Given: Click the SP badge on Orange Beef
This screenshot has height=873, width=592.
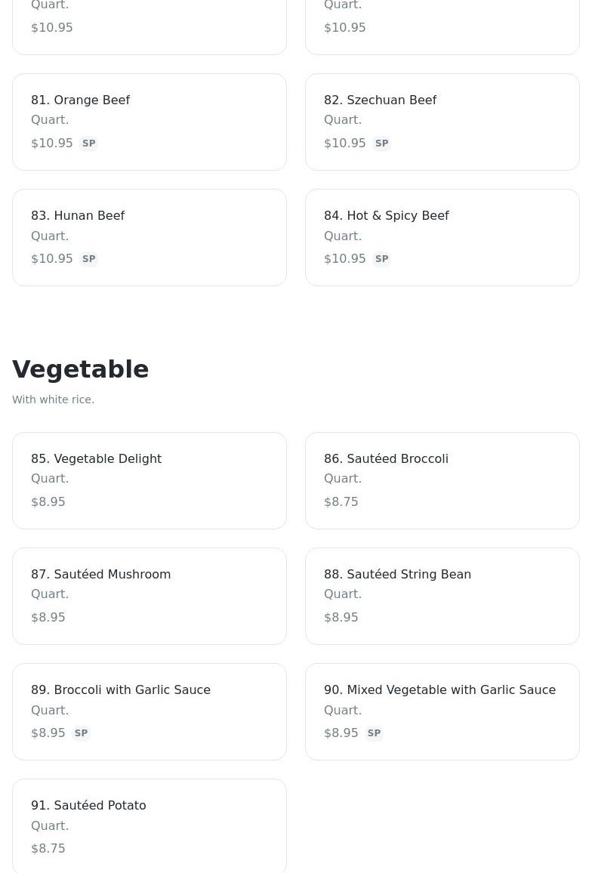Looking at the screenshot, I should click(88, 143).
